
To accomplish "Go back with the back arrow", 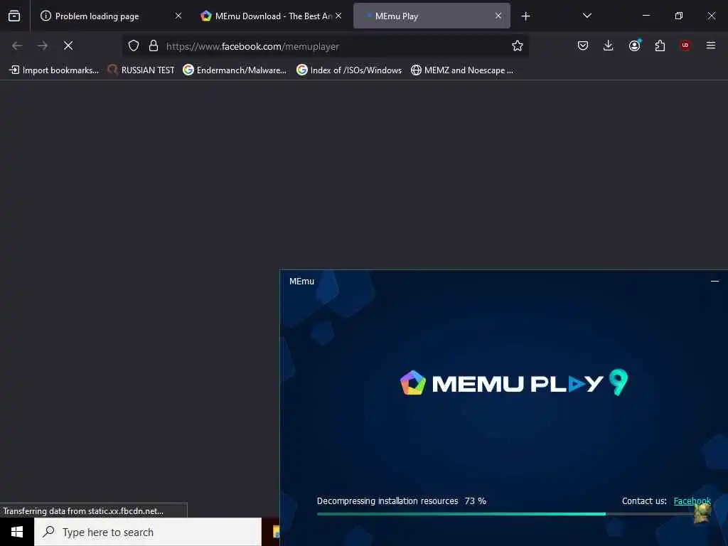I will click(x=17, y=45).
